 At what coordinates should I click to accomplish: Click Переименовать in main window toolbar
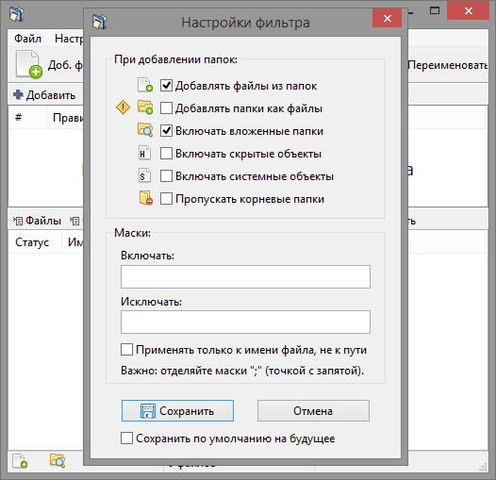pos(447,65)
